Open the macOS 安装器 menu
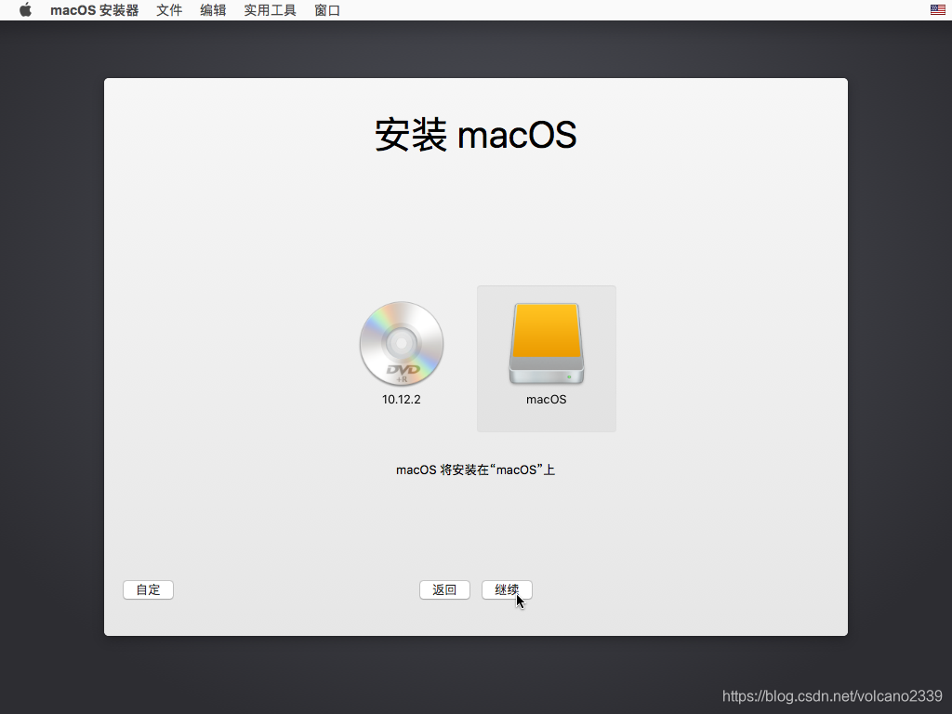Screen dimensions: 952x714 (94, 10)
